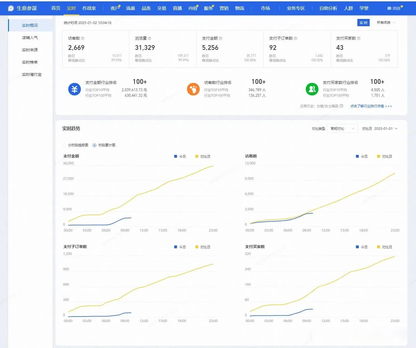Toggle 对比日 legend swatch in 访客数 chart

click(x=378, y=156)
